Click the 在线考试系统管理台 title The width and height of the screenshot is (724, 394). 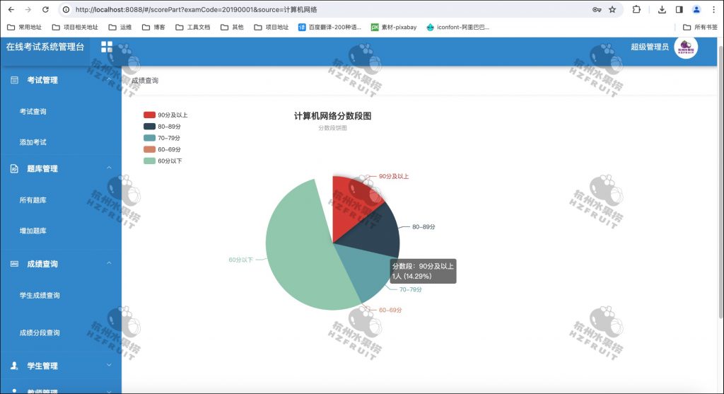[x=45, y=47]
